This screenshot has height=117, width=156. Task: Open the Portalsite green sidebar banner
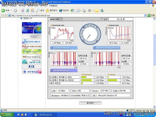click(x=32, y=51)
